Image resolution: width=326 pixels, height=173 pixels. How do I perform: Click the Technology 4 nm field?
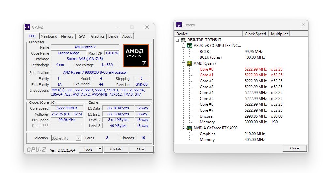pos(60,65)
